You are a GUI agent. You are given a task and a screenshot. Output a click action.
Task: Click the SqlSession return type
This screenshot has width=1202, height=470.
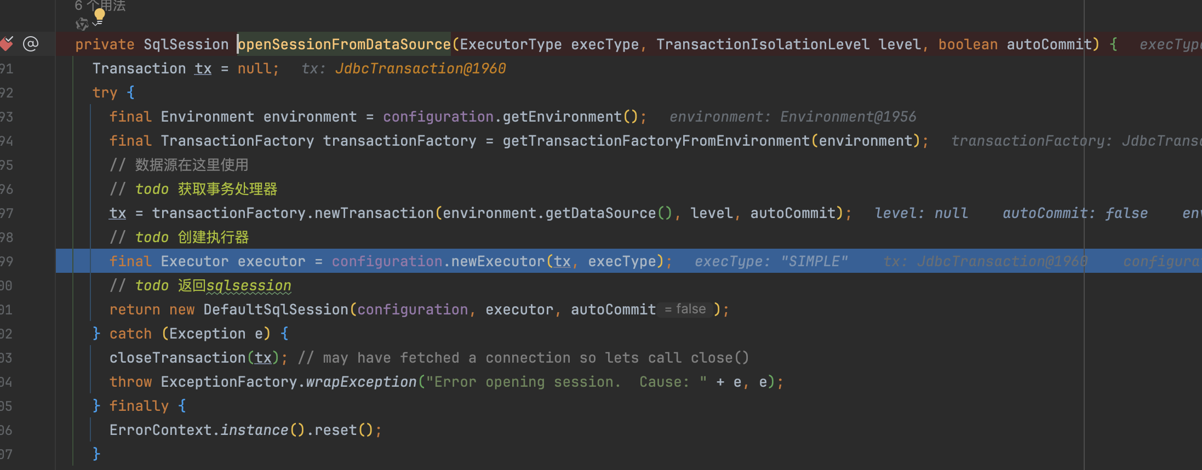click(x=186, y=44)
